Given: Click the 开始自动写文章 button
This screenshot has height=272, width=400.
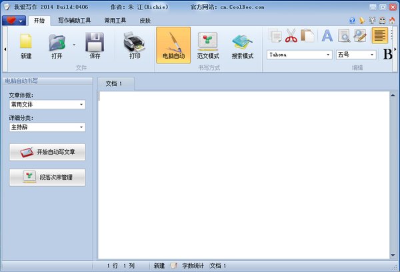Looking at the screenshot, I should 47,152.
